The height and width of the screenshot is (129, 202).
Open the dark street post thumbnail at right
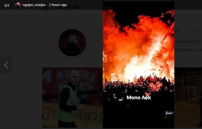tap(188, 98)
